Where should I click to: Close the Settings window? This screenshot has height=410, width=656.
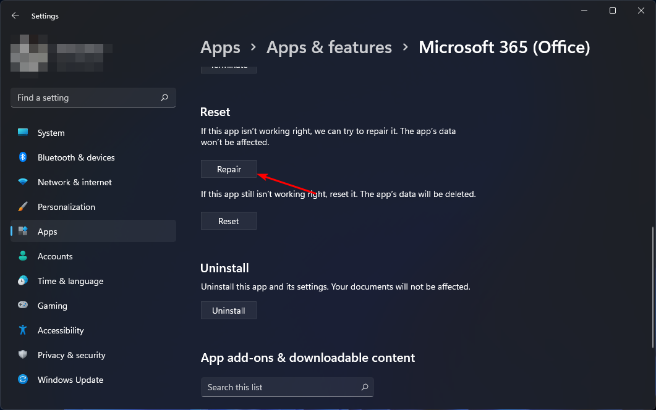tap(641, 10)
